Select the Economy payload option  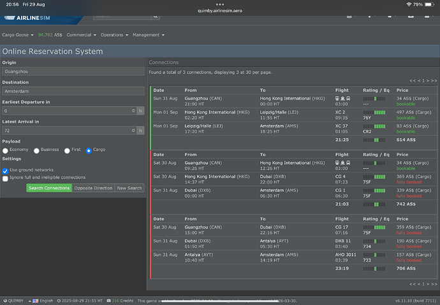[x=6, y=150]
